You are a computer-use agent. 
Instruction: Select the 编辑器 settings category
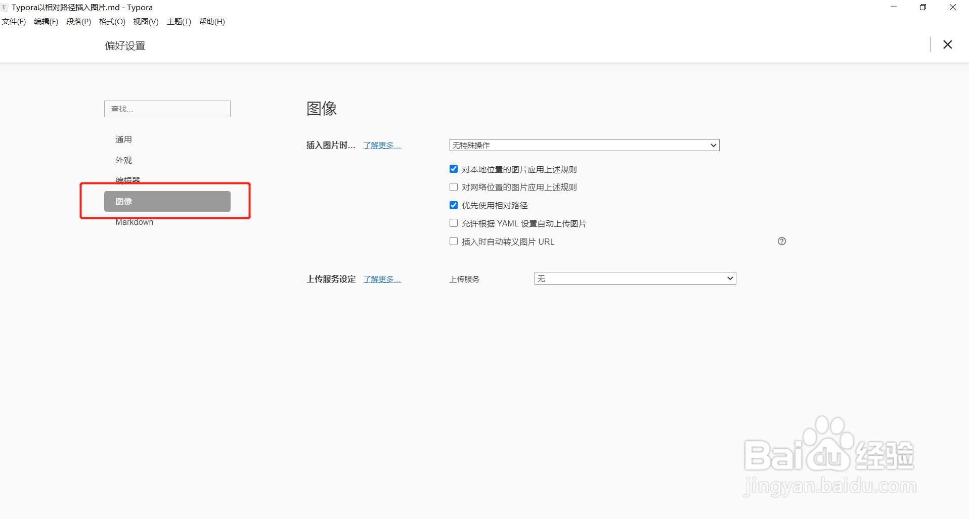pyautogui.click(x=167, y=180)
